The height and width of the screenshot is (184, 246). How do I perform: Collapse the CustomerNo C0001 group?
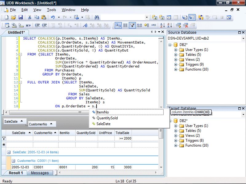(14, 161)
